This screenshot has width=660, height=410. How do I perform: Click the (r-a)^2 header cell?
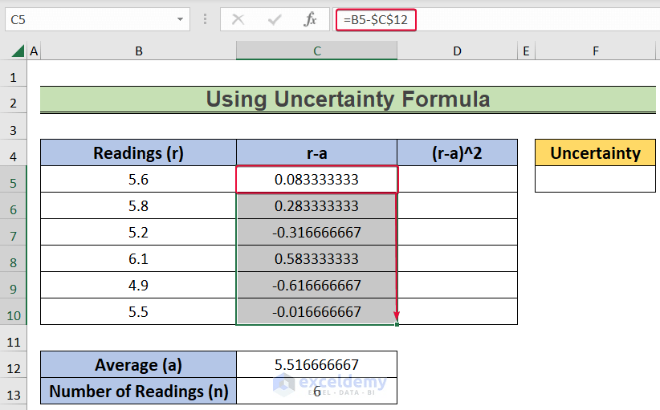pyautogui.click(x=457, y=152)
